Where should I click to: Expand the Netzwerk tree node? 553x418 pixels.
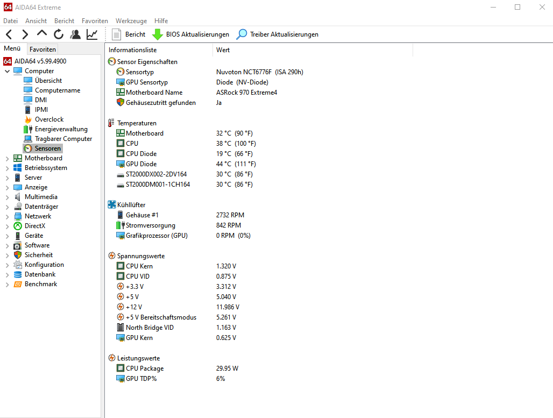(7, 216)
